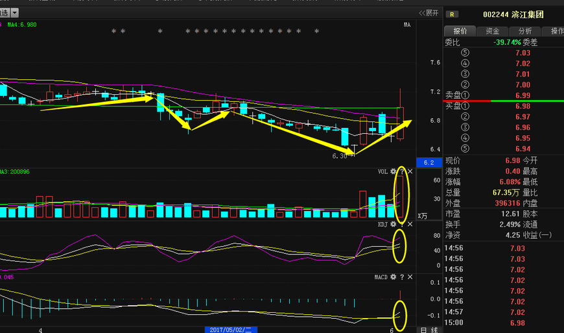564x333 pixels.
Task: Select buy level 4 price 6.95
Action: [x=523, y=138]
